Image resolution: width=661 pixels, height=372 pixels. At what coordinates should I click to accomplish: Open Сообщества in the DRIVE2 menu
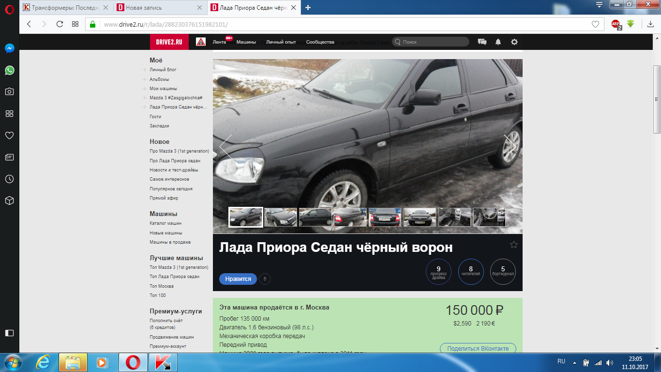pyautogui.click(x=320, y=42)
